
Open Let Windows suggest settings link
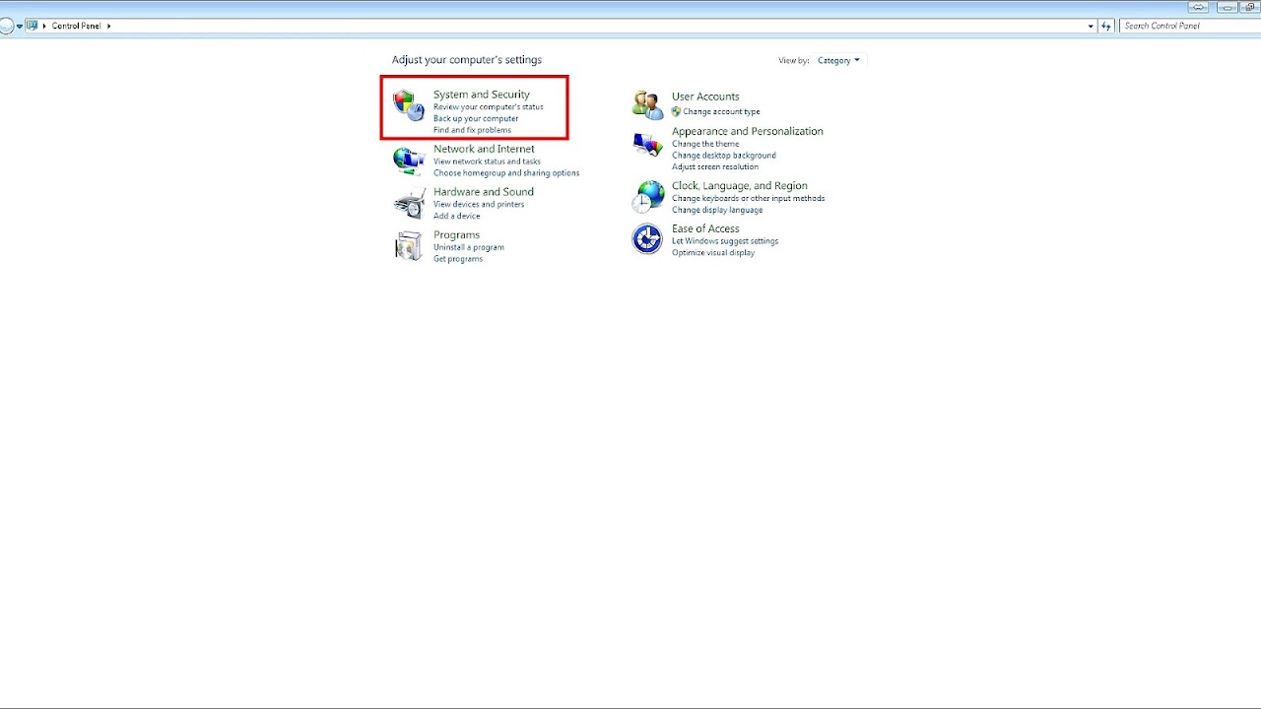(725, 241)
